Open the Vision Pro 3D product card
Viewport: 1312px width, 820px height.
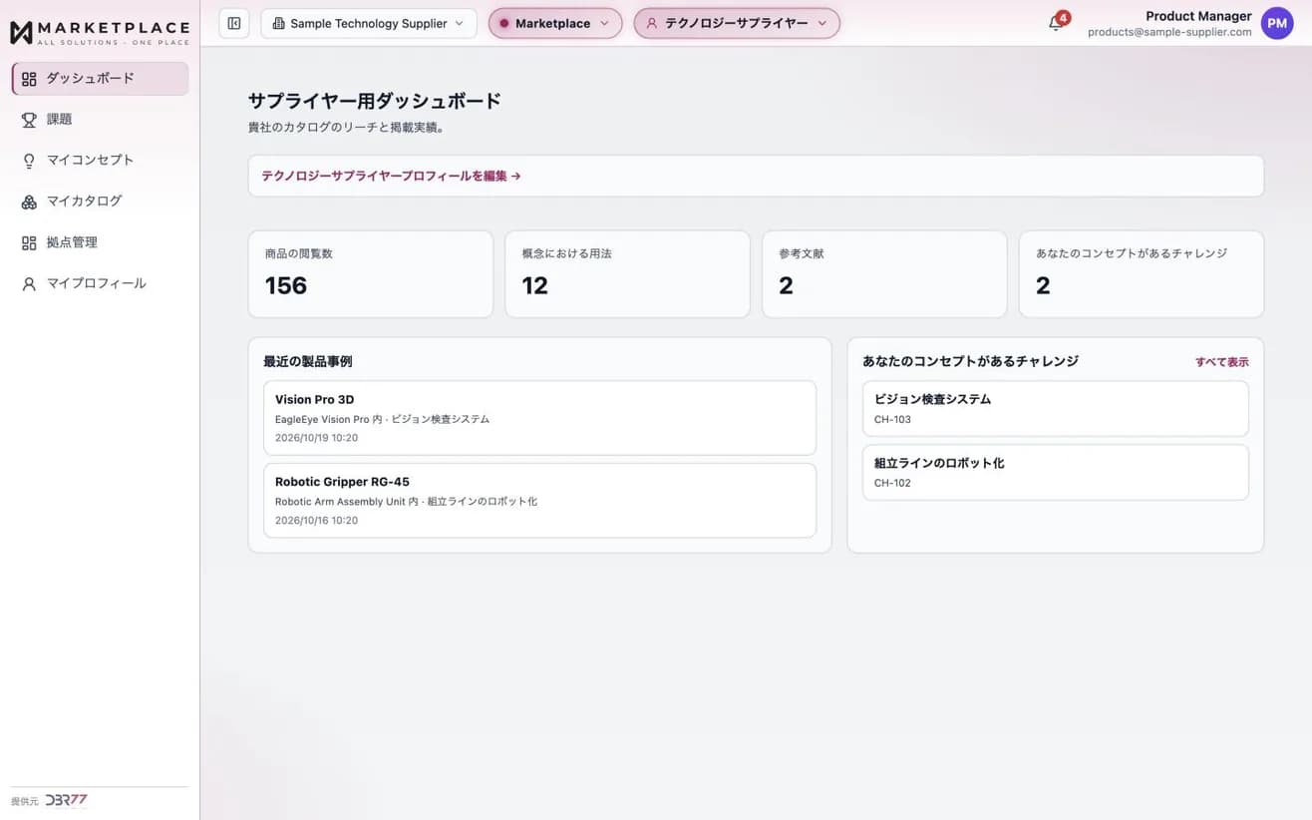tap(539, 418)
